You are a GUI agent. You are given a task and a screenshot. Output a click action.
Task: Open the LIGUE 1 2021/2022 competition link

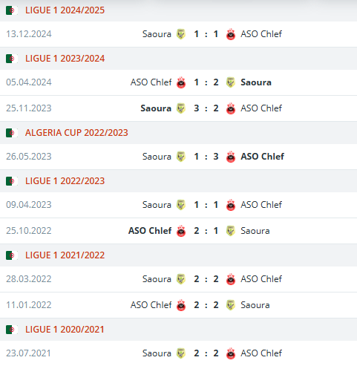(65, 255)
